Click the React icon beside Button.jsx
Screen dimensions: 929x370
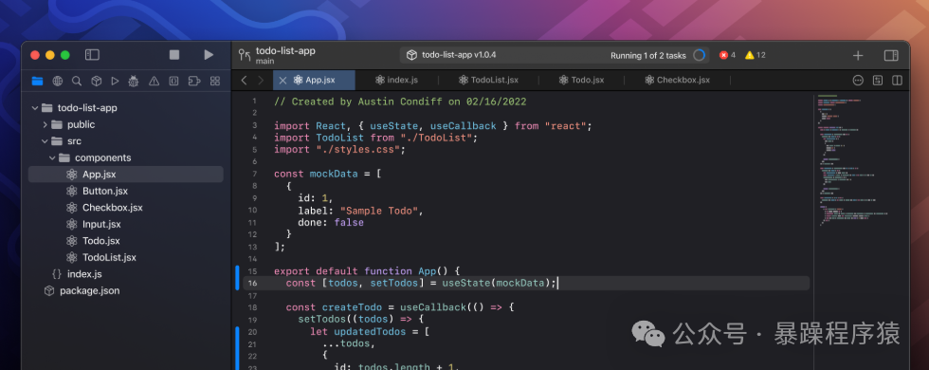point(72,191)
